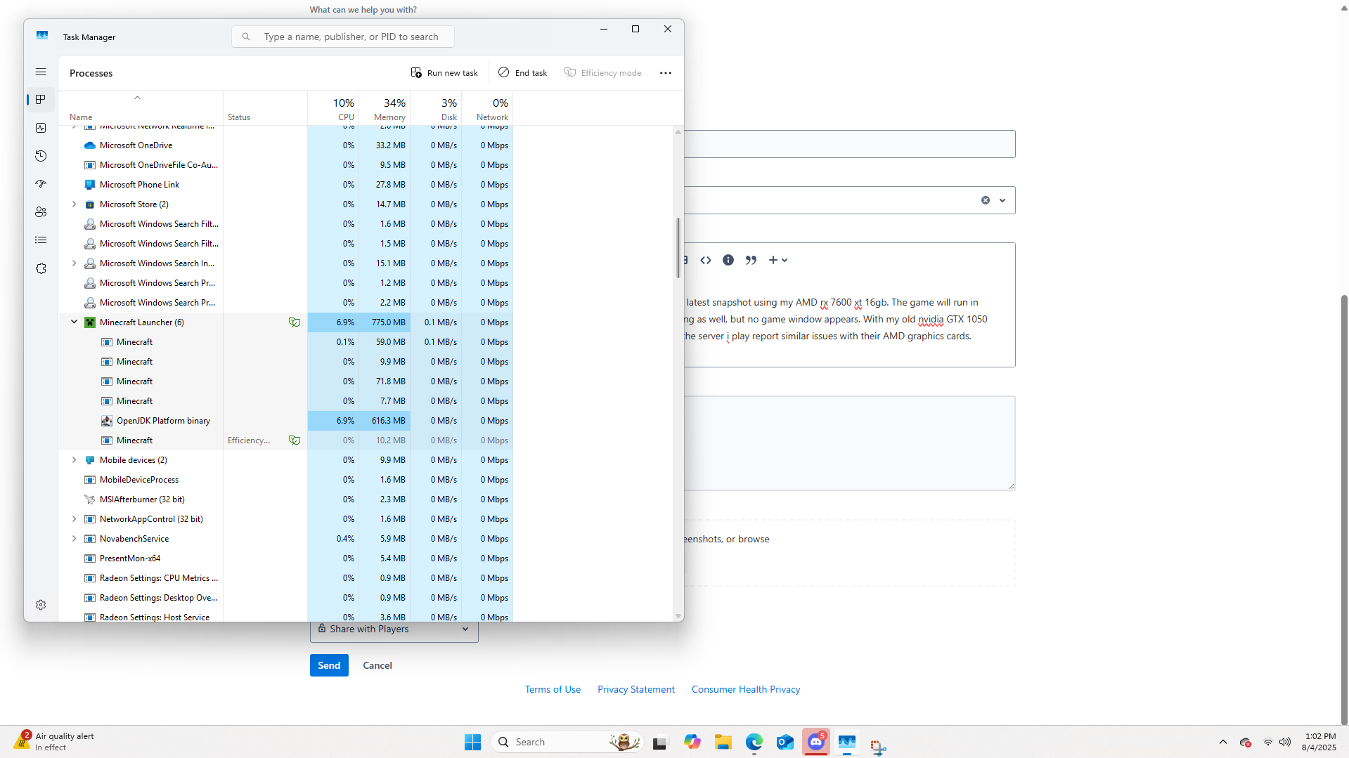The image size is (1349, 758).
Task: Click the Send button
Action: (x=329, y=665)
